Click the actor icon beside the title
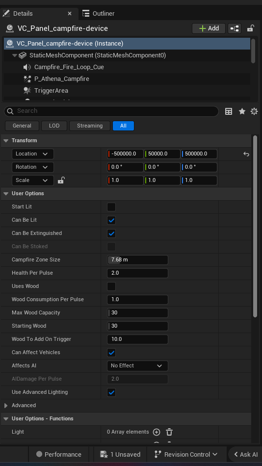 pyautogui.click(x=10, y=28)
